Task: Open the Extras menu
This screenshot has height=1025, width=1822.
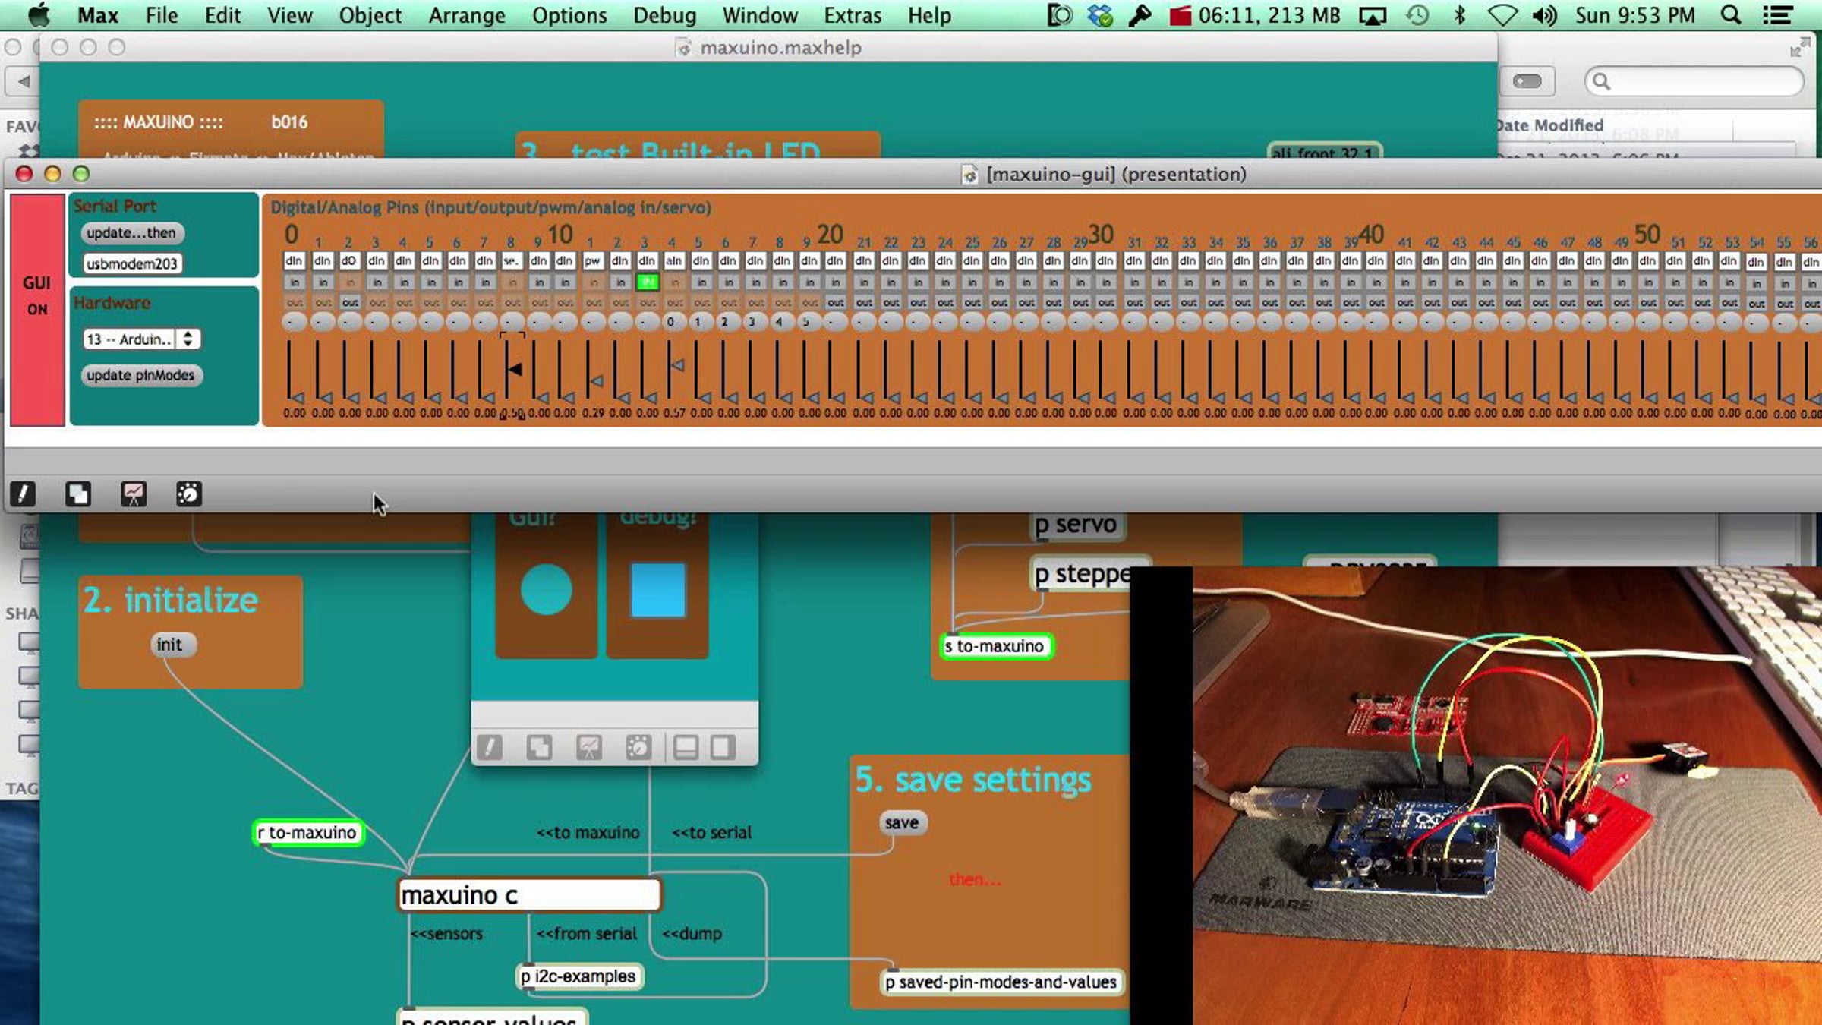Action: tap(853, 15)
